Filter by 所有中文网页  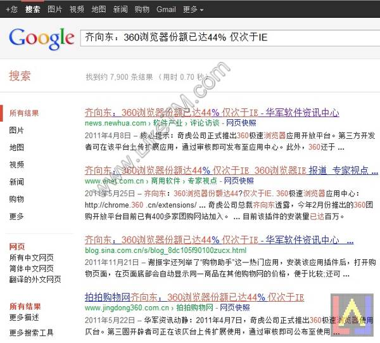[x=32, y=257]
